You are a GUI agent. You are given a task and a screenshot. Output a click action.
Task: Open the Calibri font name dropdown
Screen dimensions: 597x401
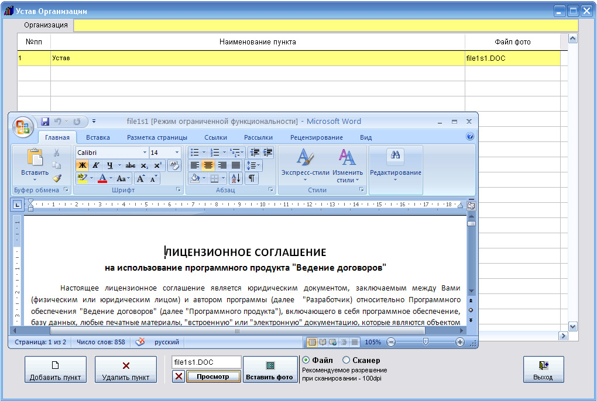[x=145, y=153]
